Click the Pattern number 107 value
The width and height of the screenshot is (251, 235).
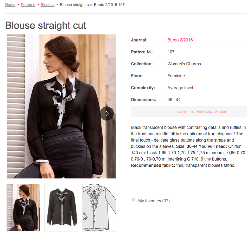point(171,52)
